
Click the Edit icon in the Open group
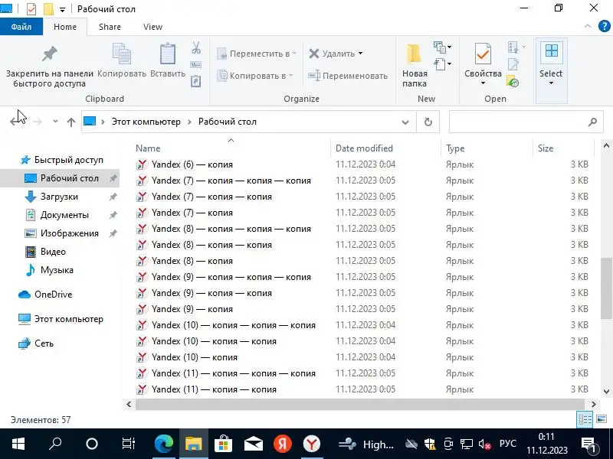513,64
